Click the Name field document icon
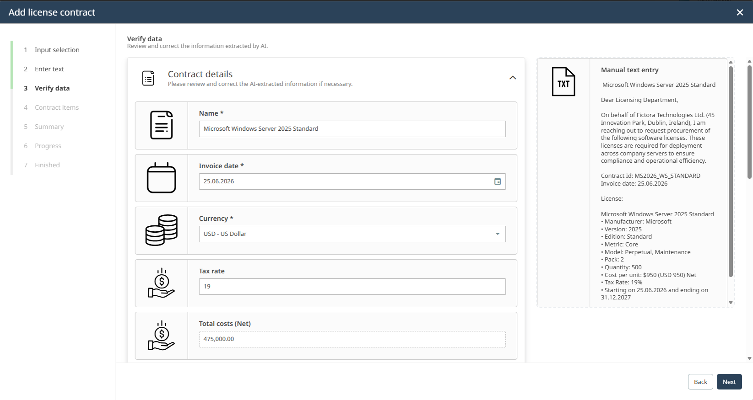 pyautogui.click(x=162, y=125)
